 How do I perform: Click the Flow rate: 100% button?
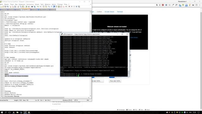pos(115,81)
